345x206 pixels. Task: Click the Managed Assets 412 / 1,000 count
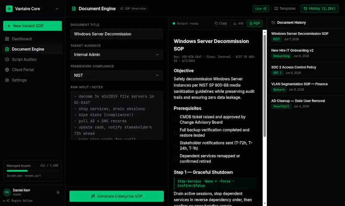point(49,166)
